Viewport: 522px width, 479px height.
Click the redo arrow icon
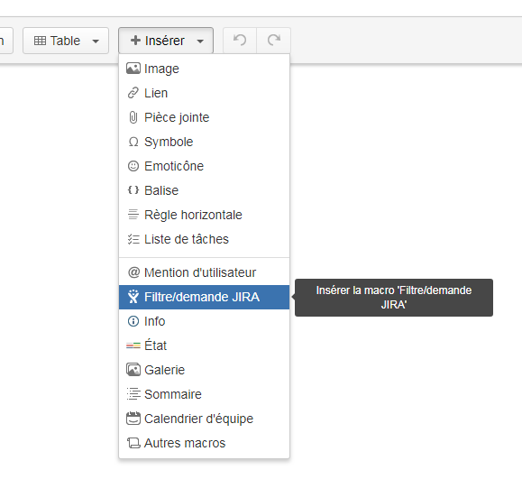(274, 40)
